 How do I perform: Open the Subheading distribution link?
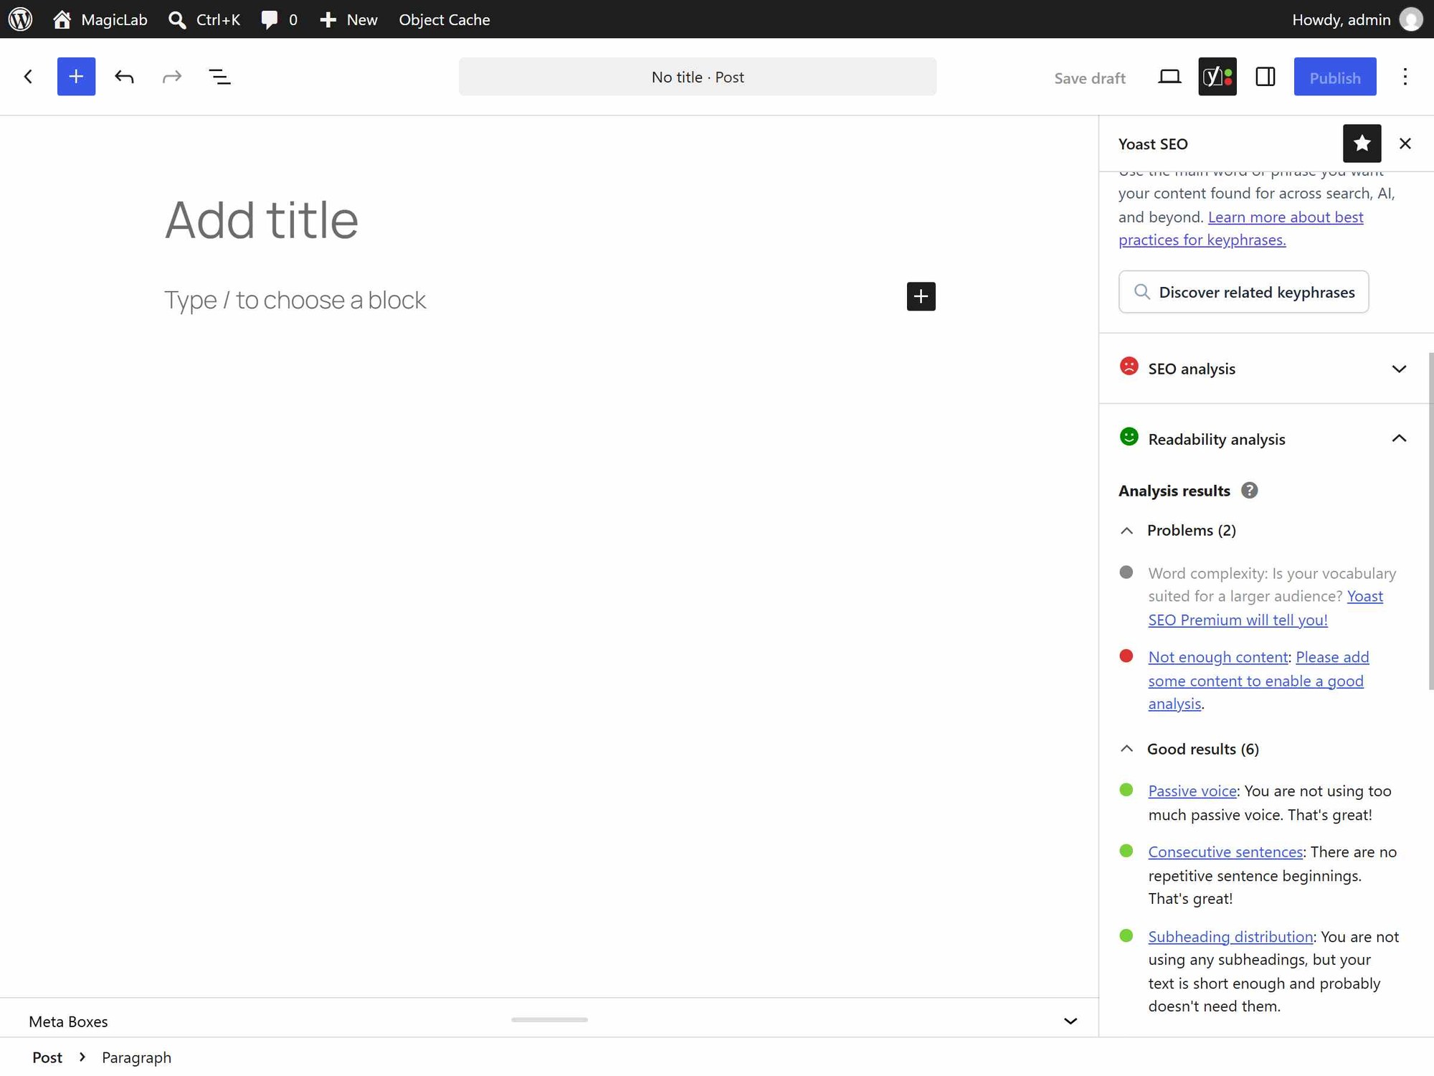pos(1230,936)
